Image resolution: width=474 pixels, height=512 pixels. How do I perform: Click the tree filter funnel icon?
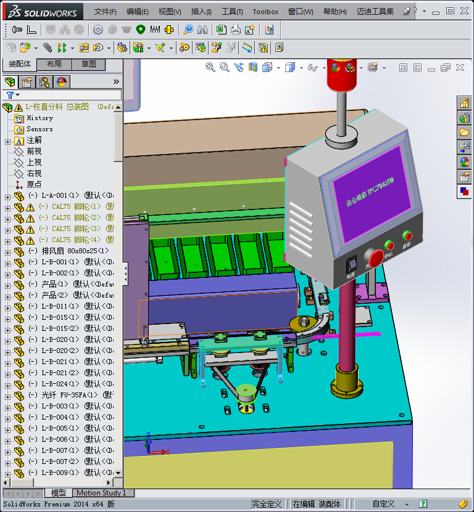pos(10,95)
